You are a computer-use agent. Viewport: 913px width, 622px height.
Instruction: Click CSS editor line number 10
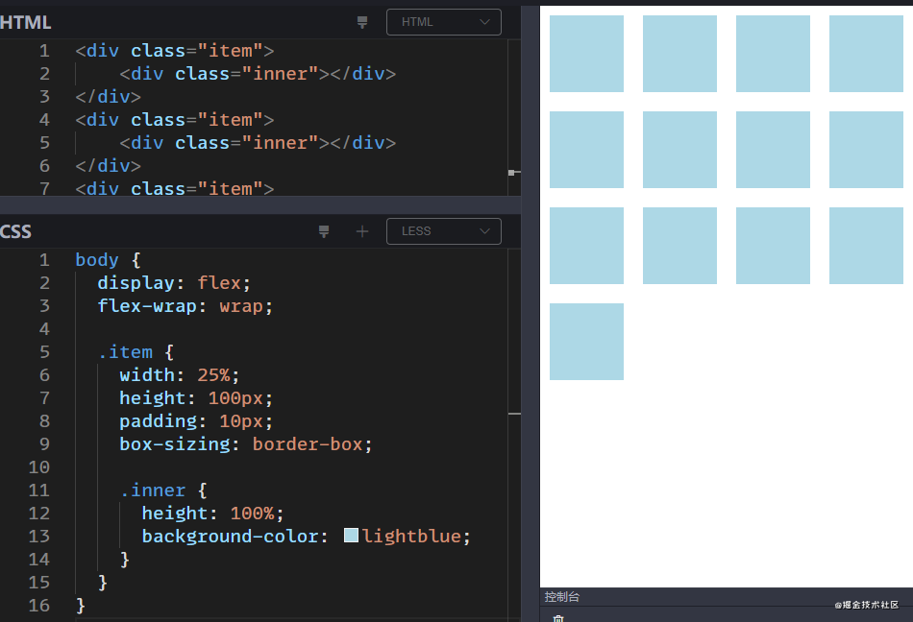click(39, 466)
